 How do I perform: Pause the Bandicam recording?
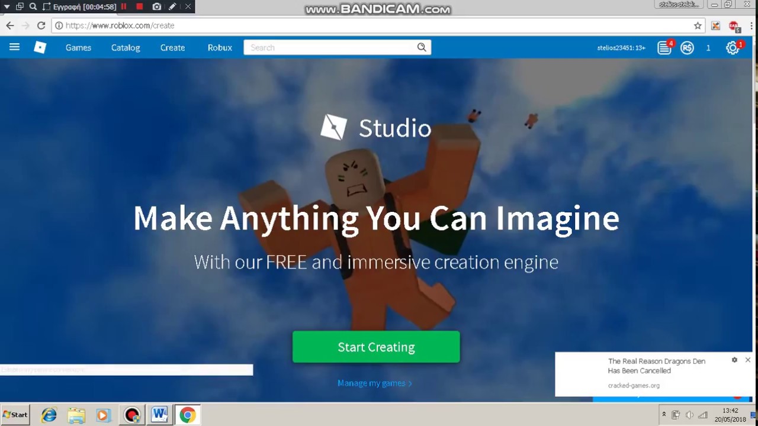click(124, 7)
